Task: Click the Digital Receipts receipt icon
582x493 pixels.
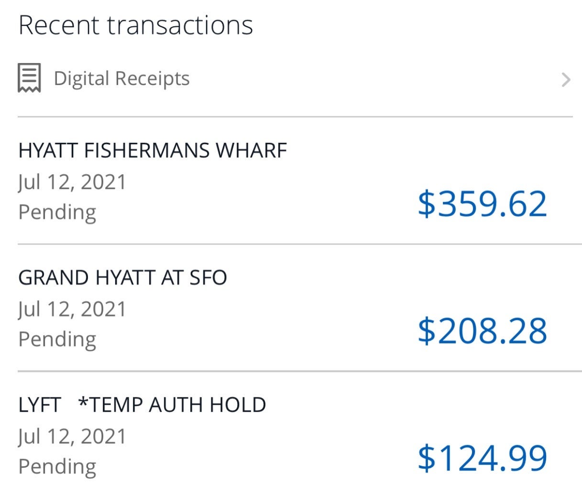Action: 29,78
